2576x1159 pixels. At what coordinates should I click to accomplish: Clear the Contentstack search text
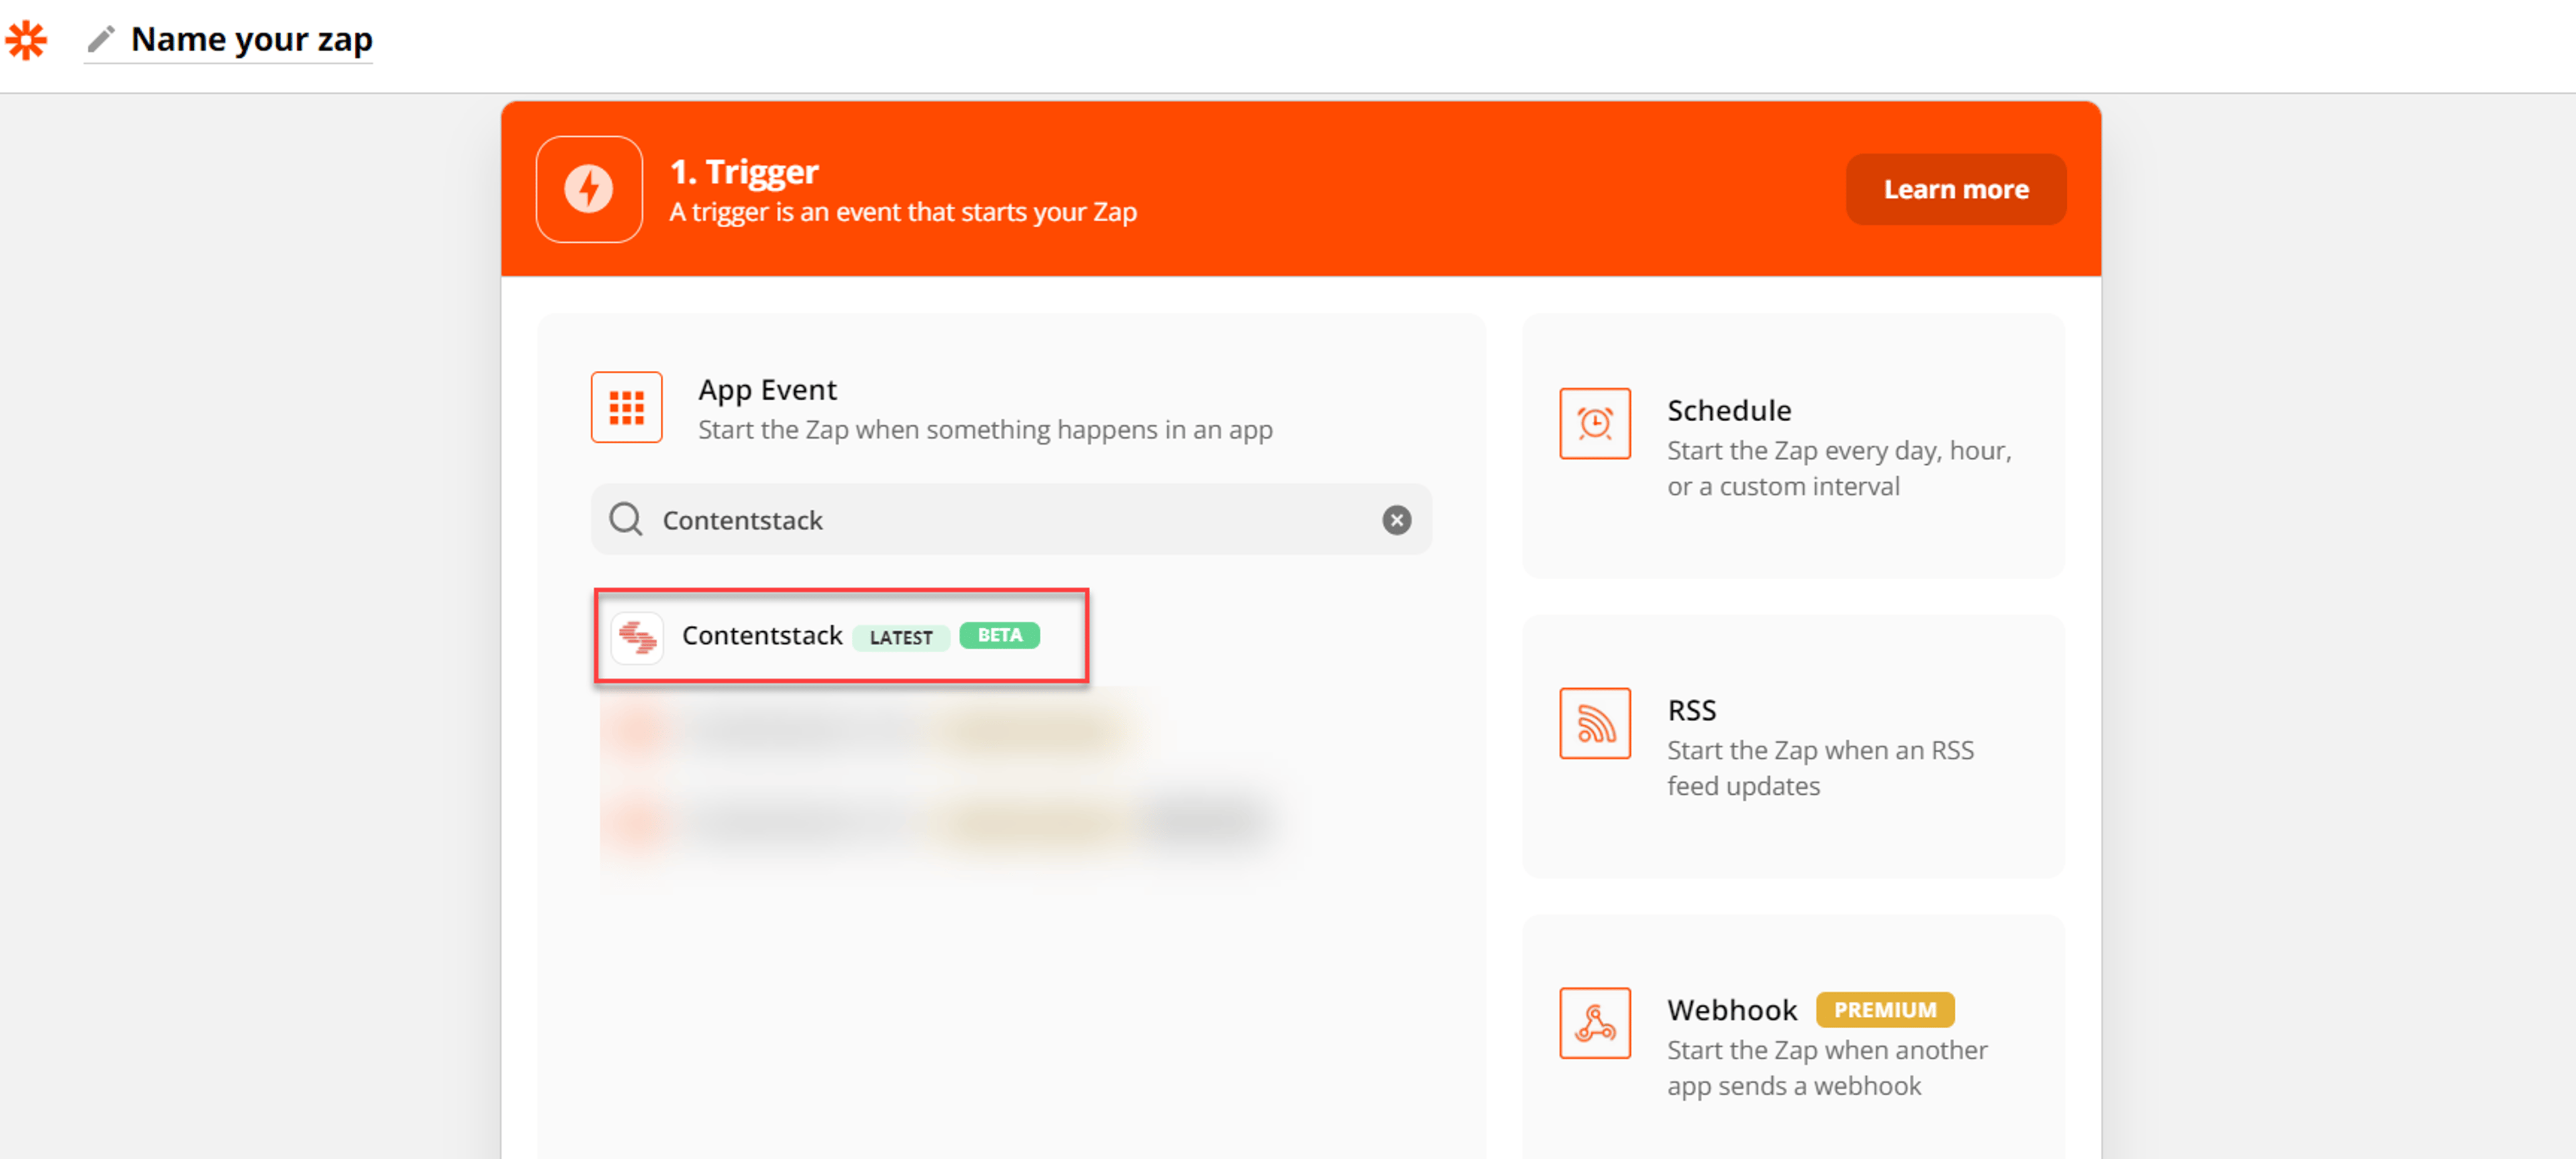(1396, 520)
